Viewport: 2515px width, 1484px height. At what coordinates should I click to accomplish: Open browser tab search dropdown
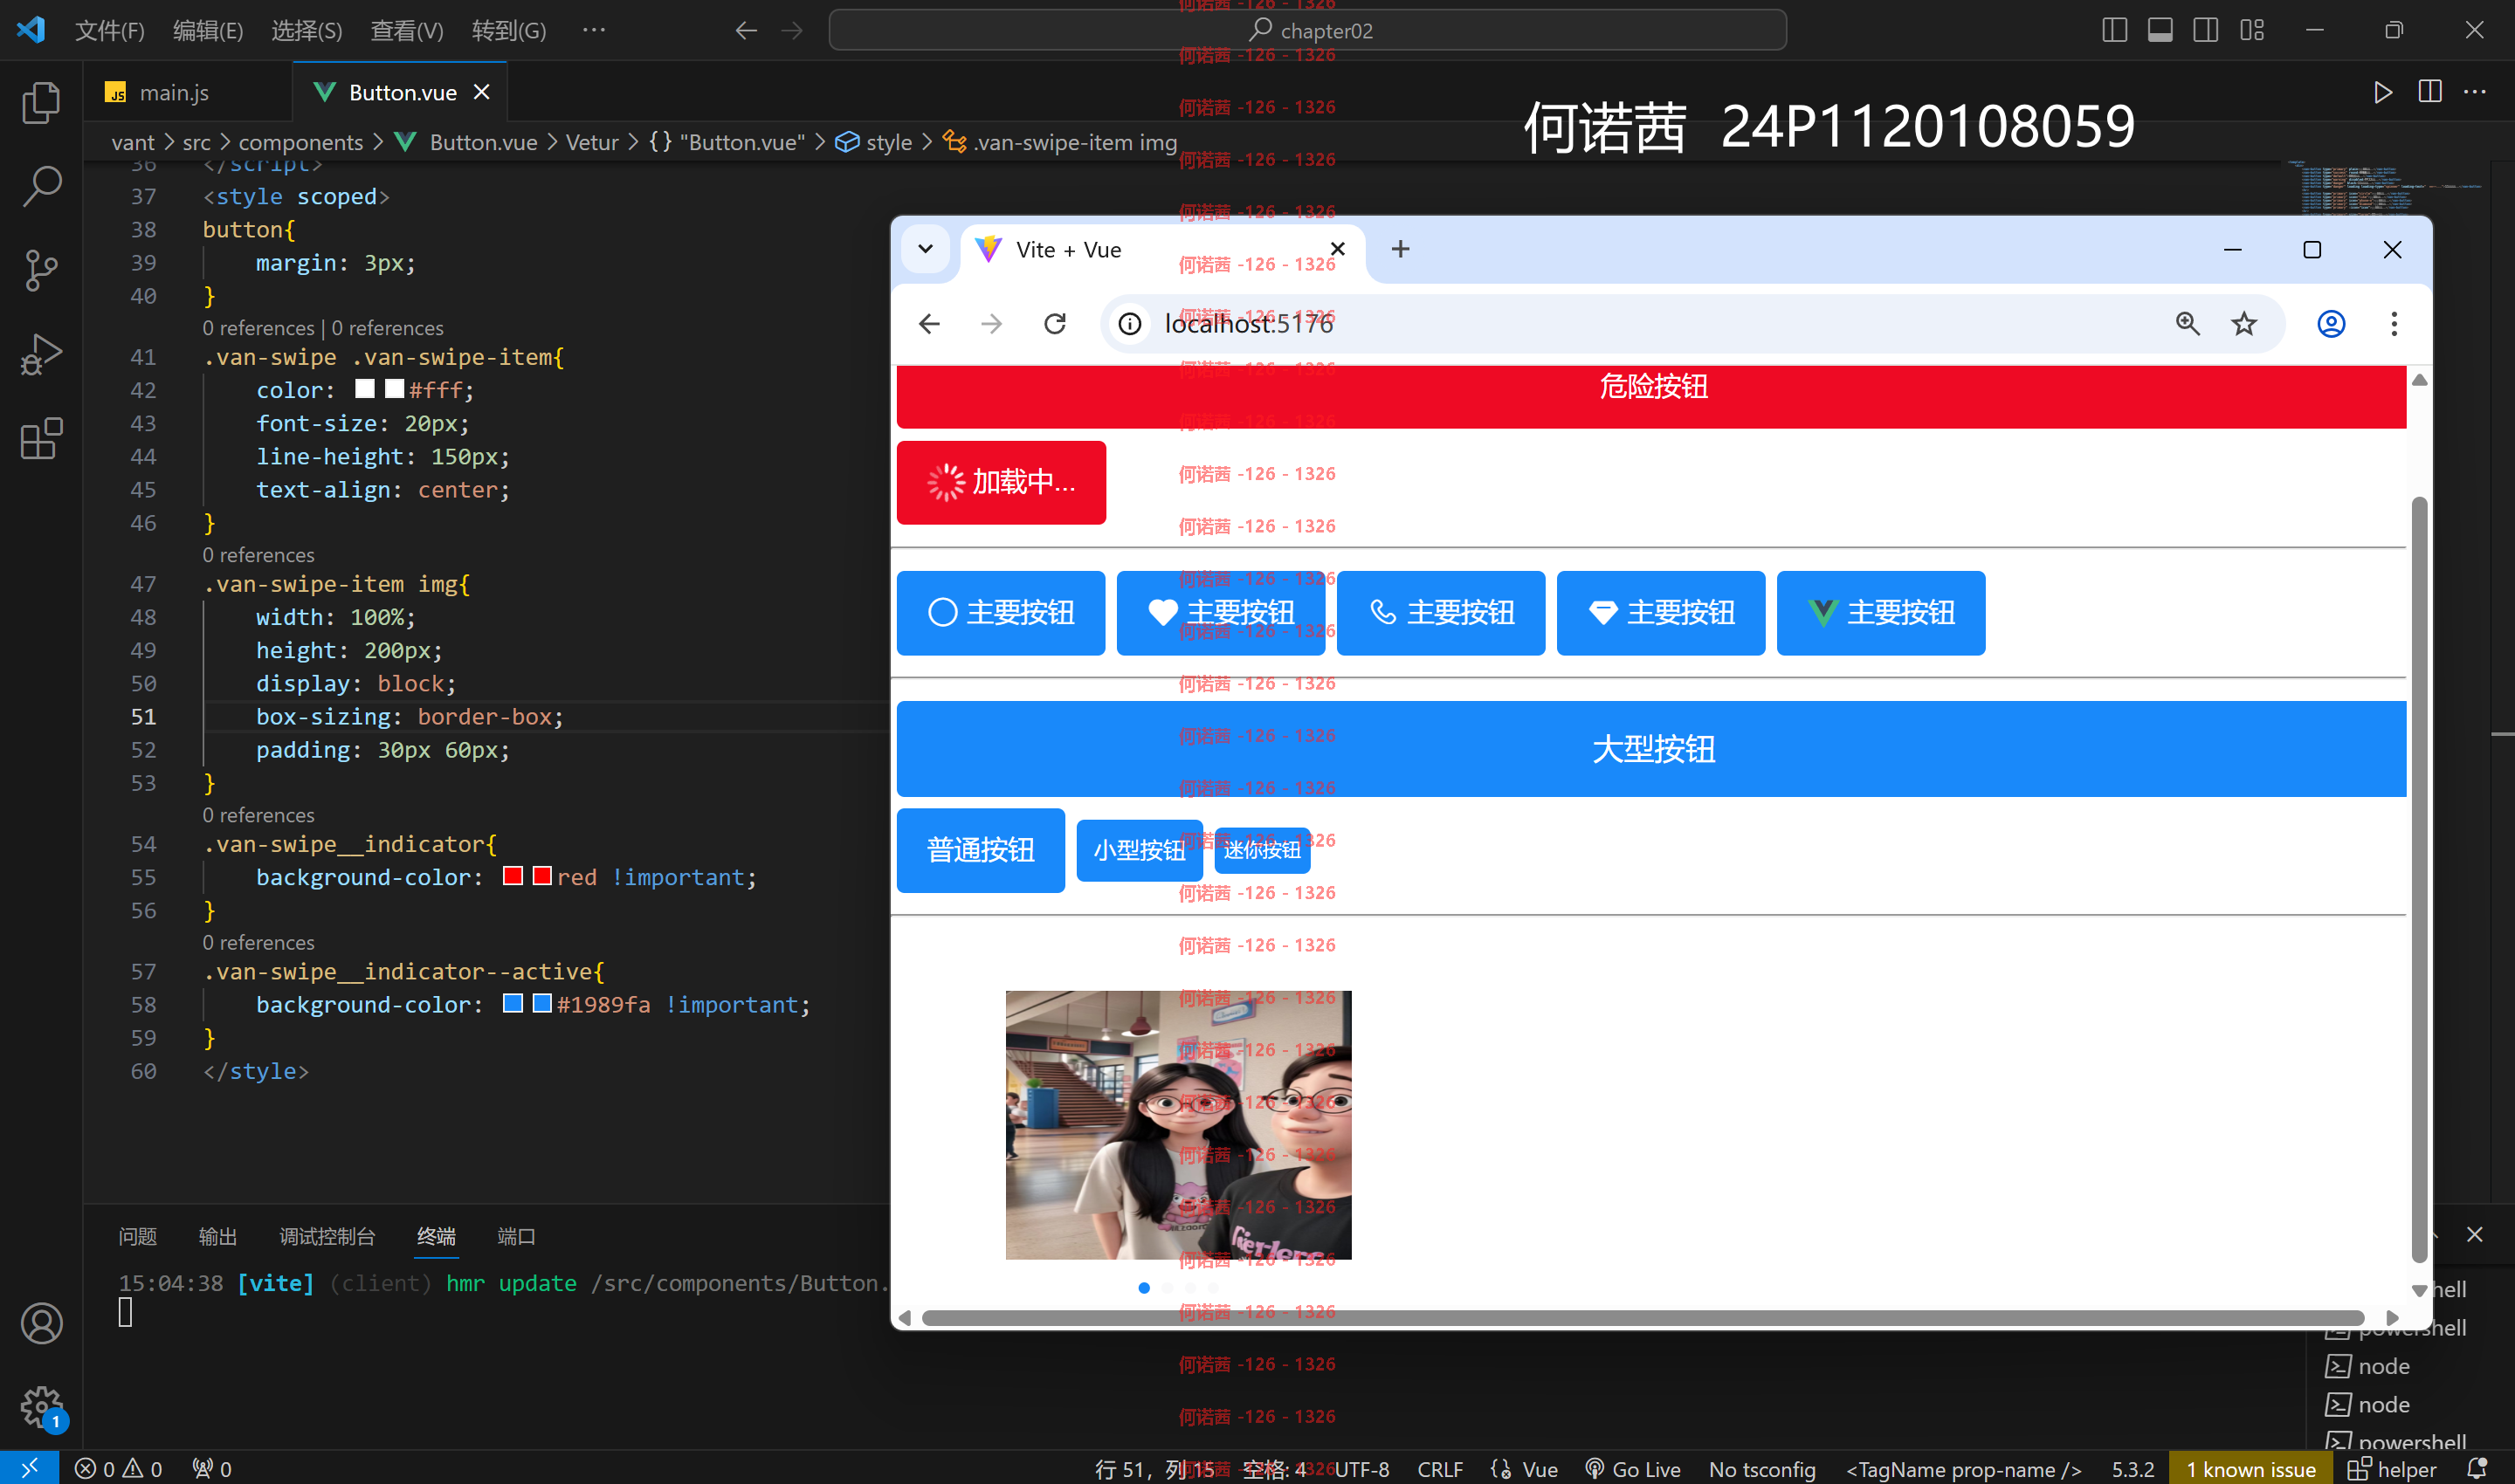[926, 249]
